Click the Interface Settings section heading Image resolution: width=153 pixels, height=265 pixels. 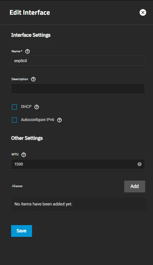[x=31, y=35]
